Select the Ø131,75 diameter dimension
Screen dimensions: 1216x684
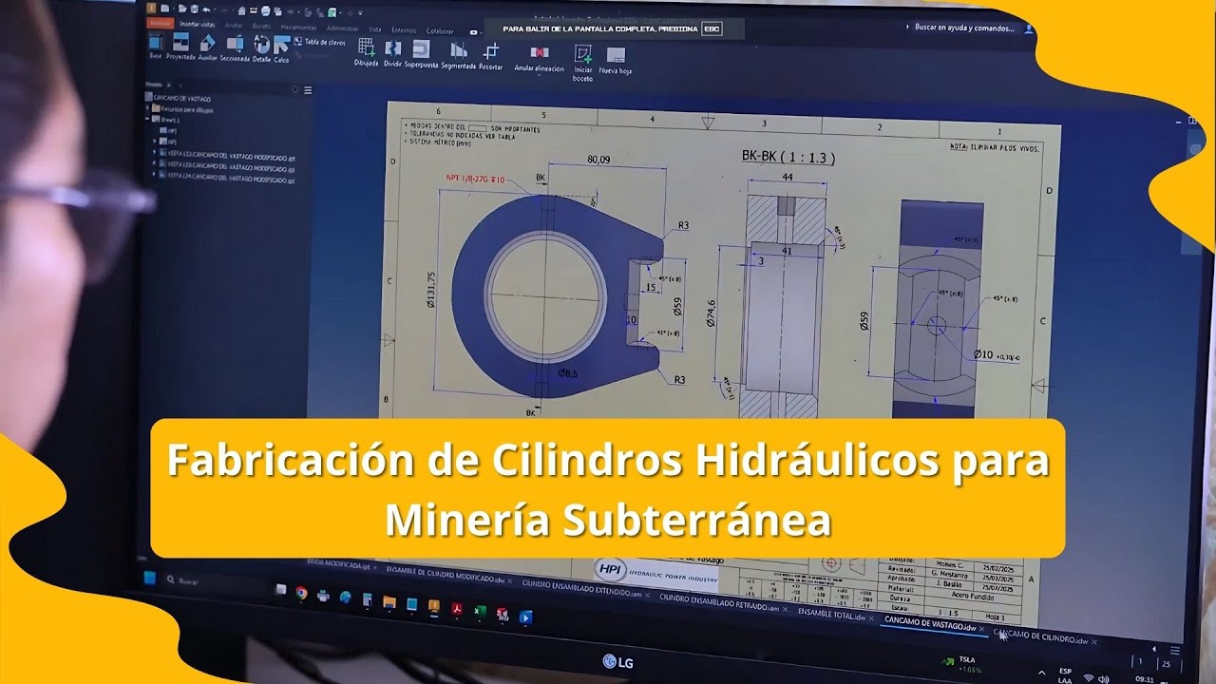click(x=431, y=290)
